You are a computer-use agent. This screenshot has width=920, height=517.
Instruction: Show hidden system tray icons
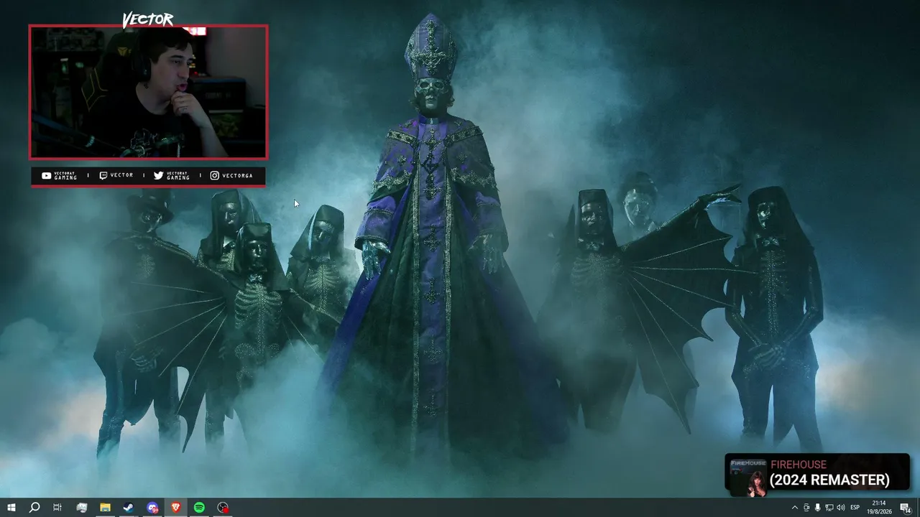pyautogui.click(x=794, y=508)
